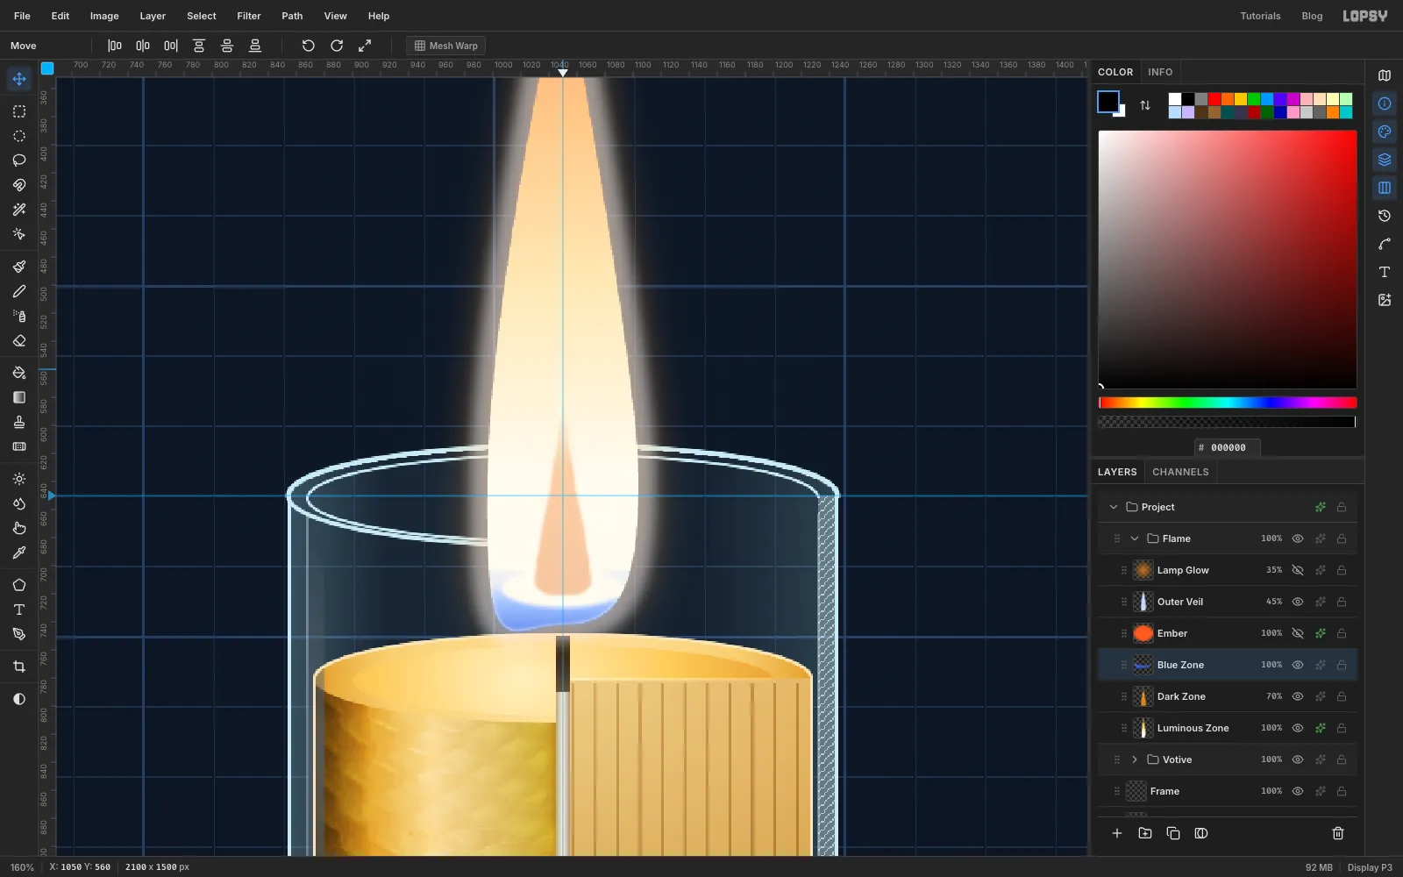Select the Lasso tool
Viewport: 1403px width, 877px height.
click(x=19, y=160)
